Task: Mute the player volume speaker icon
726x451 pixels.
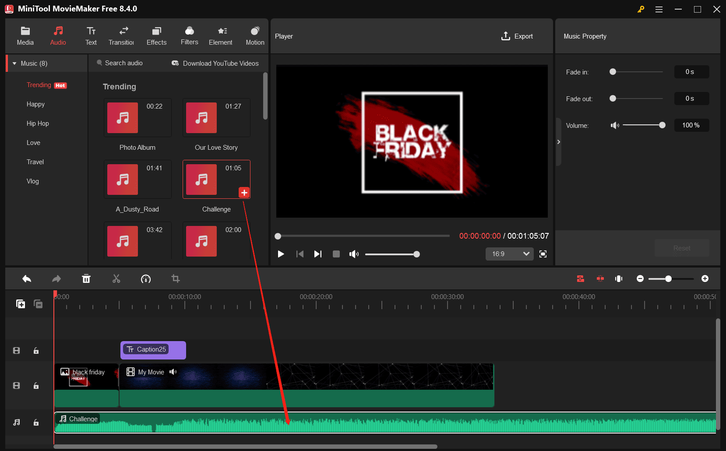Action: [x=354, y=254]
